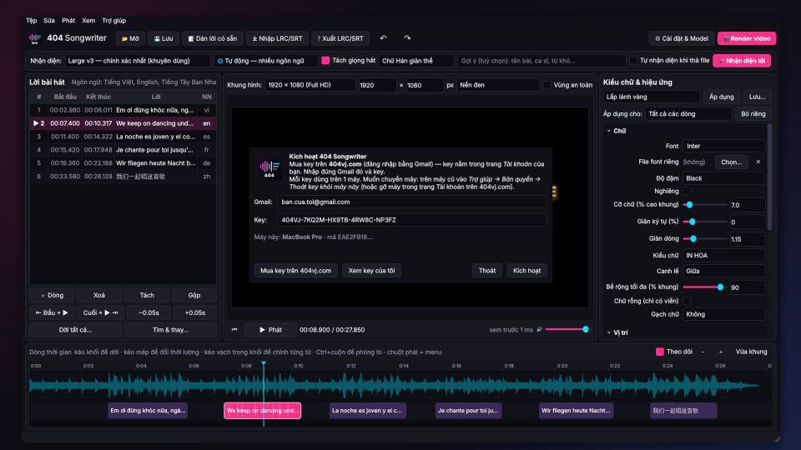
Task: Nudge timing with the +0.05s button
Action: pyautogui.click(x=194, y=312)
